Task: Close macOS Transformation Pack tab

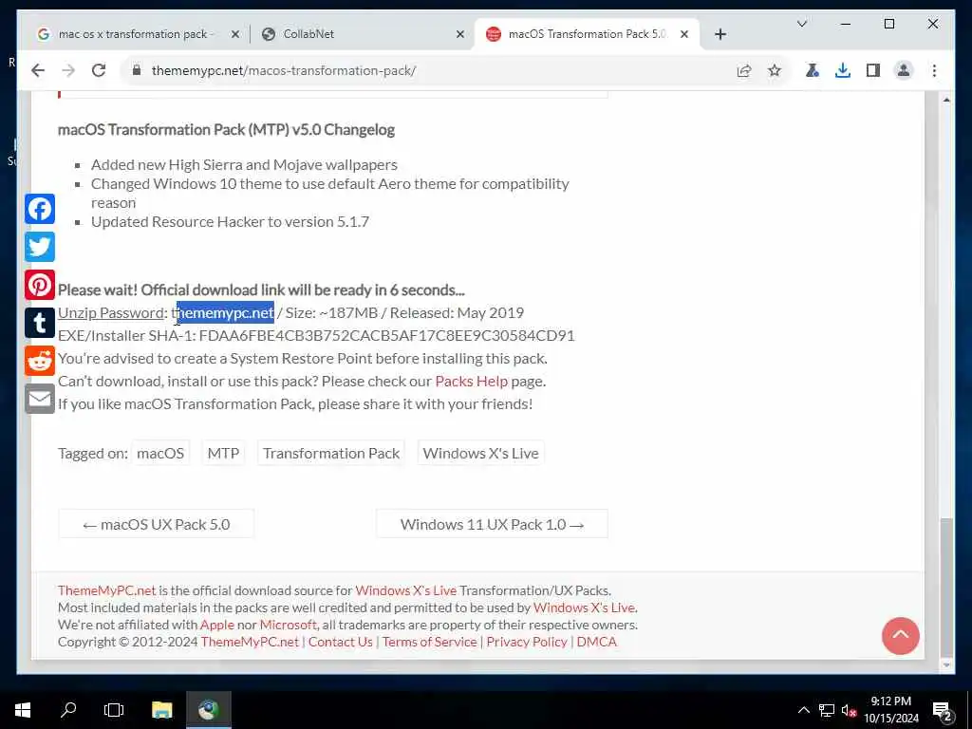Action: click(684, 34)
